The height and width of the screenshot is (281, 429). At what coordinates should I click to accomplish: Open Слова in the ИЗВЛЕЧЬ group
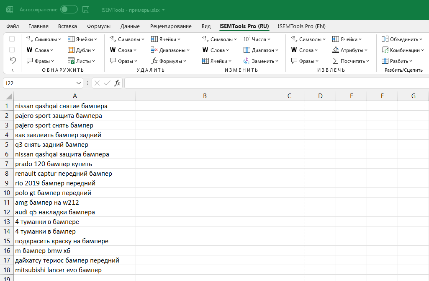click(x=304, y=50)
